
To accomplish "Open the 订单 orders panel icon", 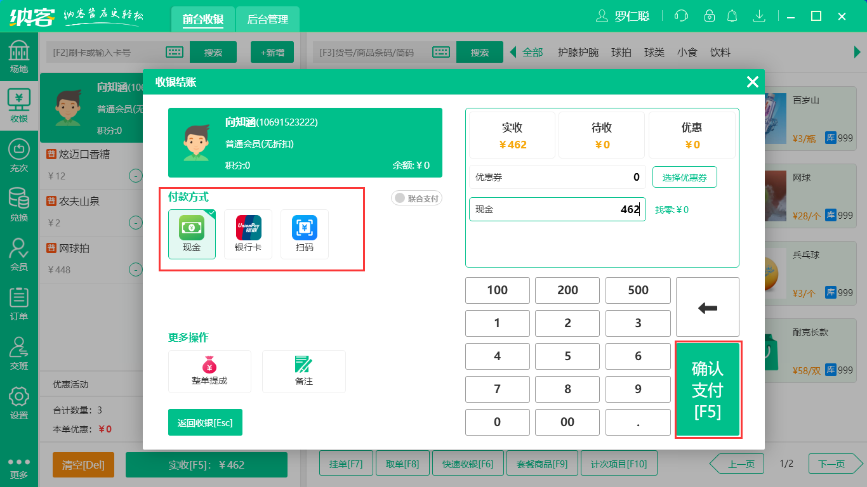I will 19,303.
